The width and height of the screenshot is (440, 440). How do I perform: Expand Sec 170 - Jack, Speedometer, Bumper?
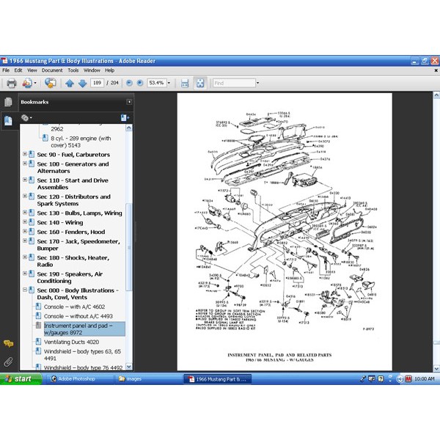coord(25,241)
